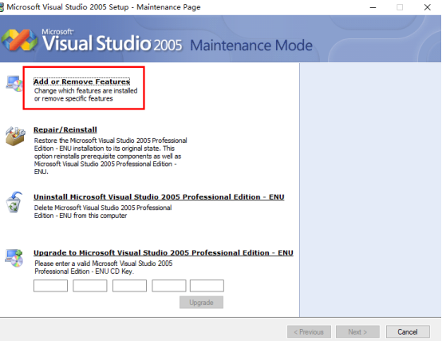442x341 pixels.
Task: Focus the first CD key input box
Action: tap(50, 286)
